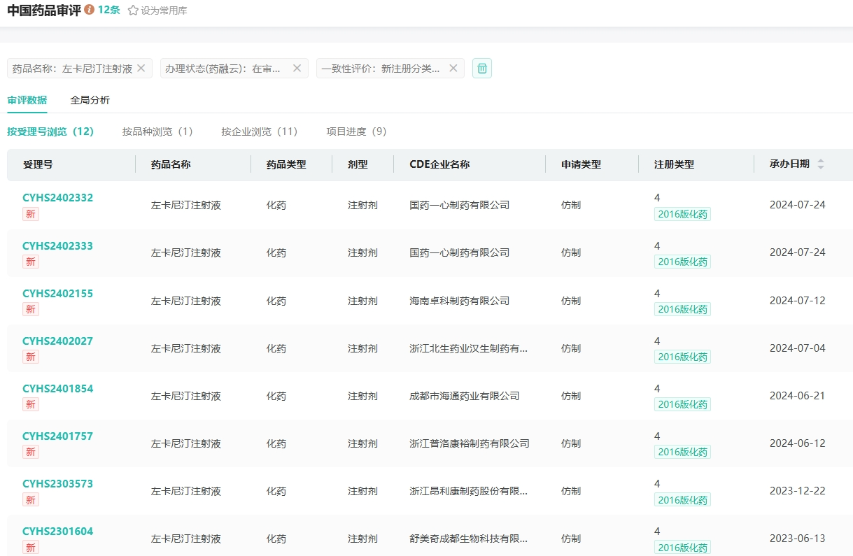The height and width of the screenshot is (556, 853).
Task: Open the 按品种浏览 (1) view
Action: (157, 131)
